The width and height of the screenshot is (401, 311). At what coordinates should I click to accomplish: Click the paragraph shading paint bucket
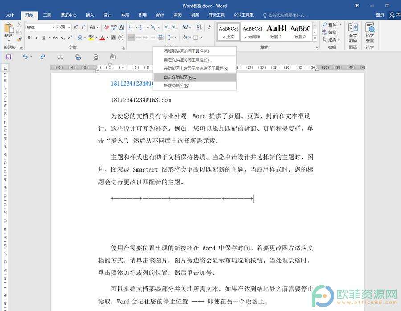click(x=184, y=37)
